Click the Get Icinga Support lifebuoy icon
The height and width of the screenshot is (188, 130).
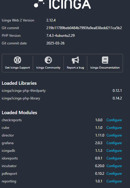click(17, 60)
